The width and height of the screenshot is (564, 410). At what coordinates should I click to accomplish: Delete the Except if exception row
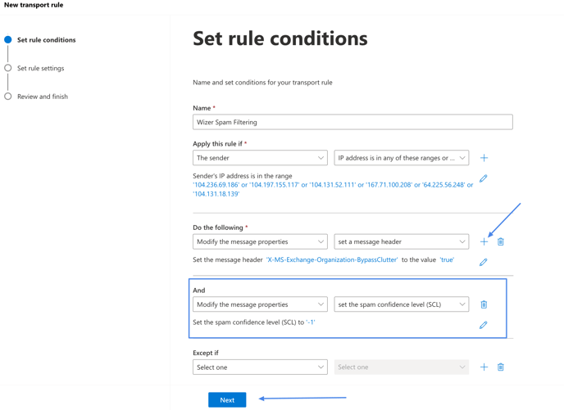pos(500,367)
